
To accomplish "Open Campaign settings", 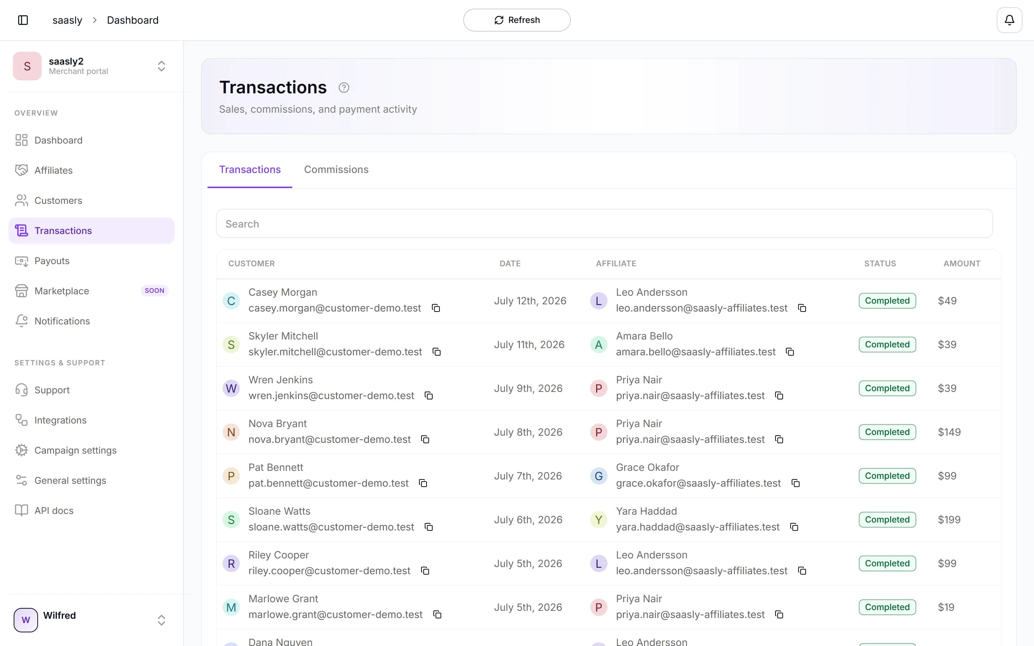I will click(x=92, y=450).
